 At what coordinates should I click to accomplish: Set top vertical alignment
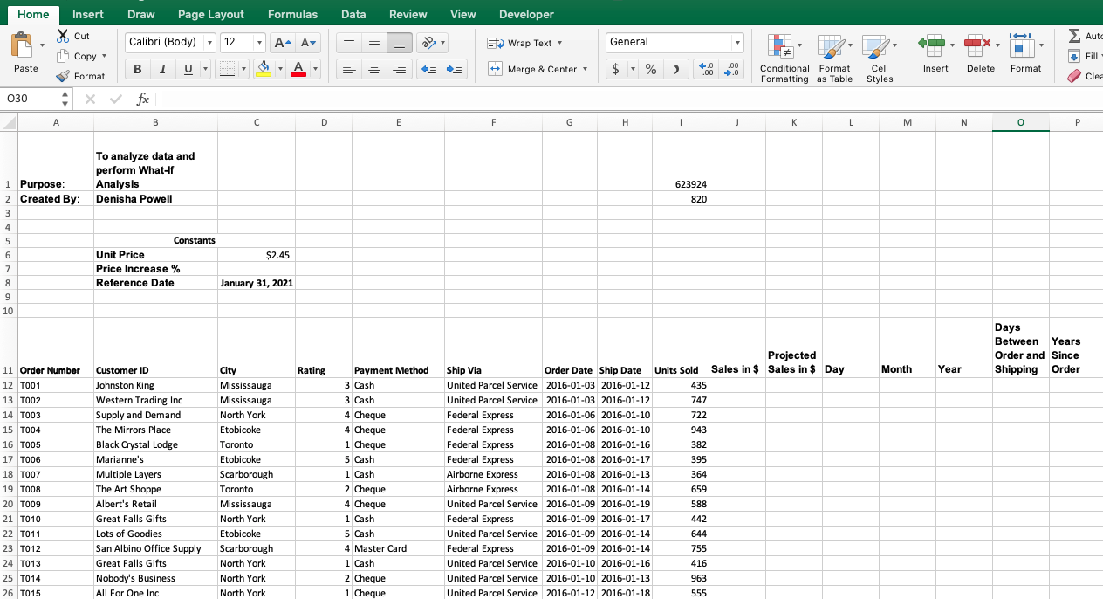348,43
